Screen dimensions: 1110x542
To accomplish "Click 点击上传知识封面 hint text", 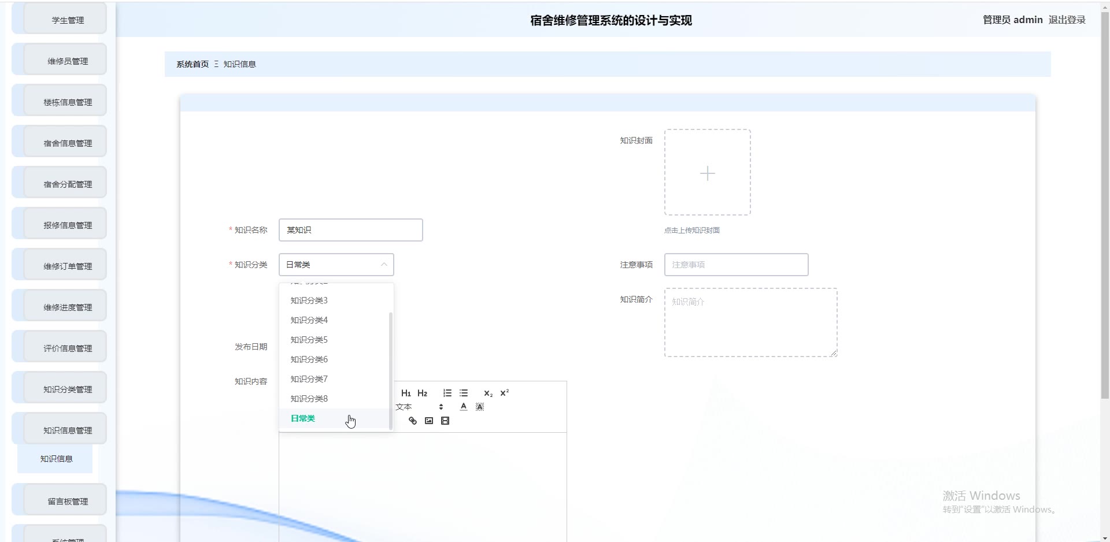I will 692,231.
